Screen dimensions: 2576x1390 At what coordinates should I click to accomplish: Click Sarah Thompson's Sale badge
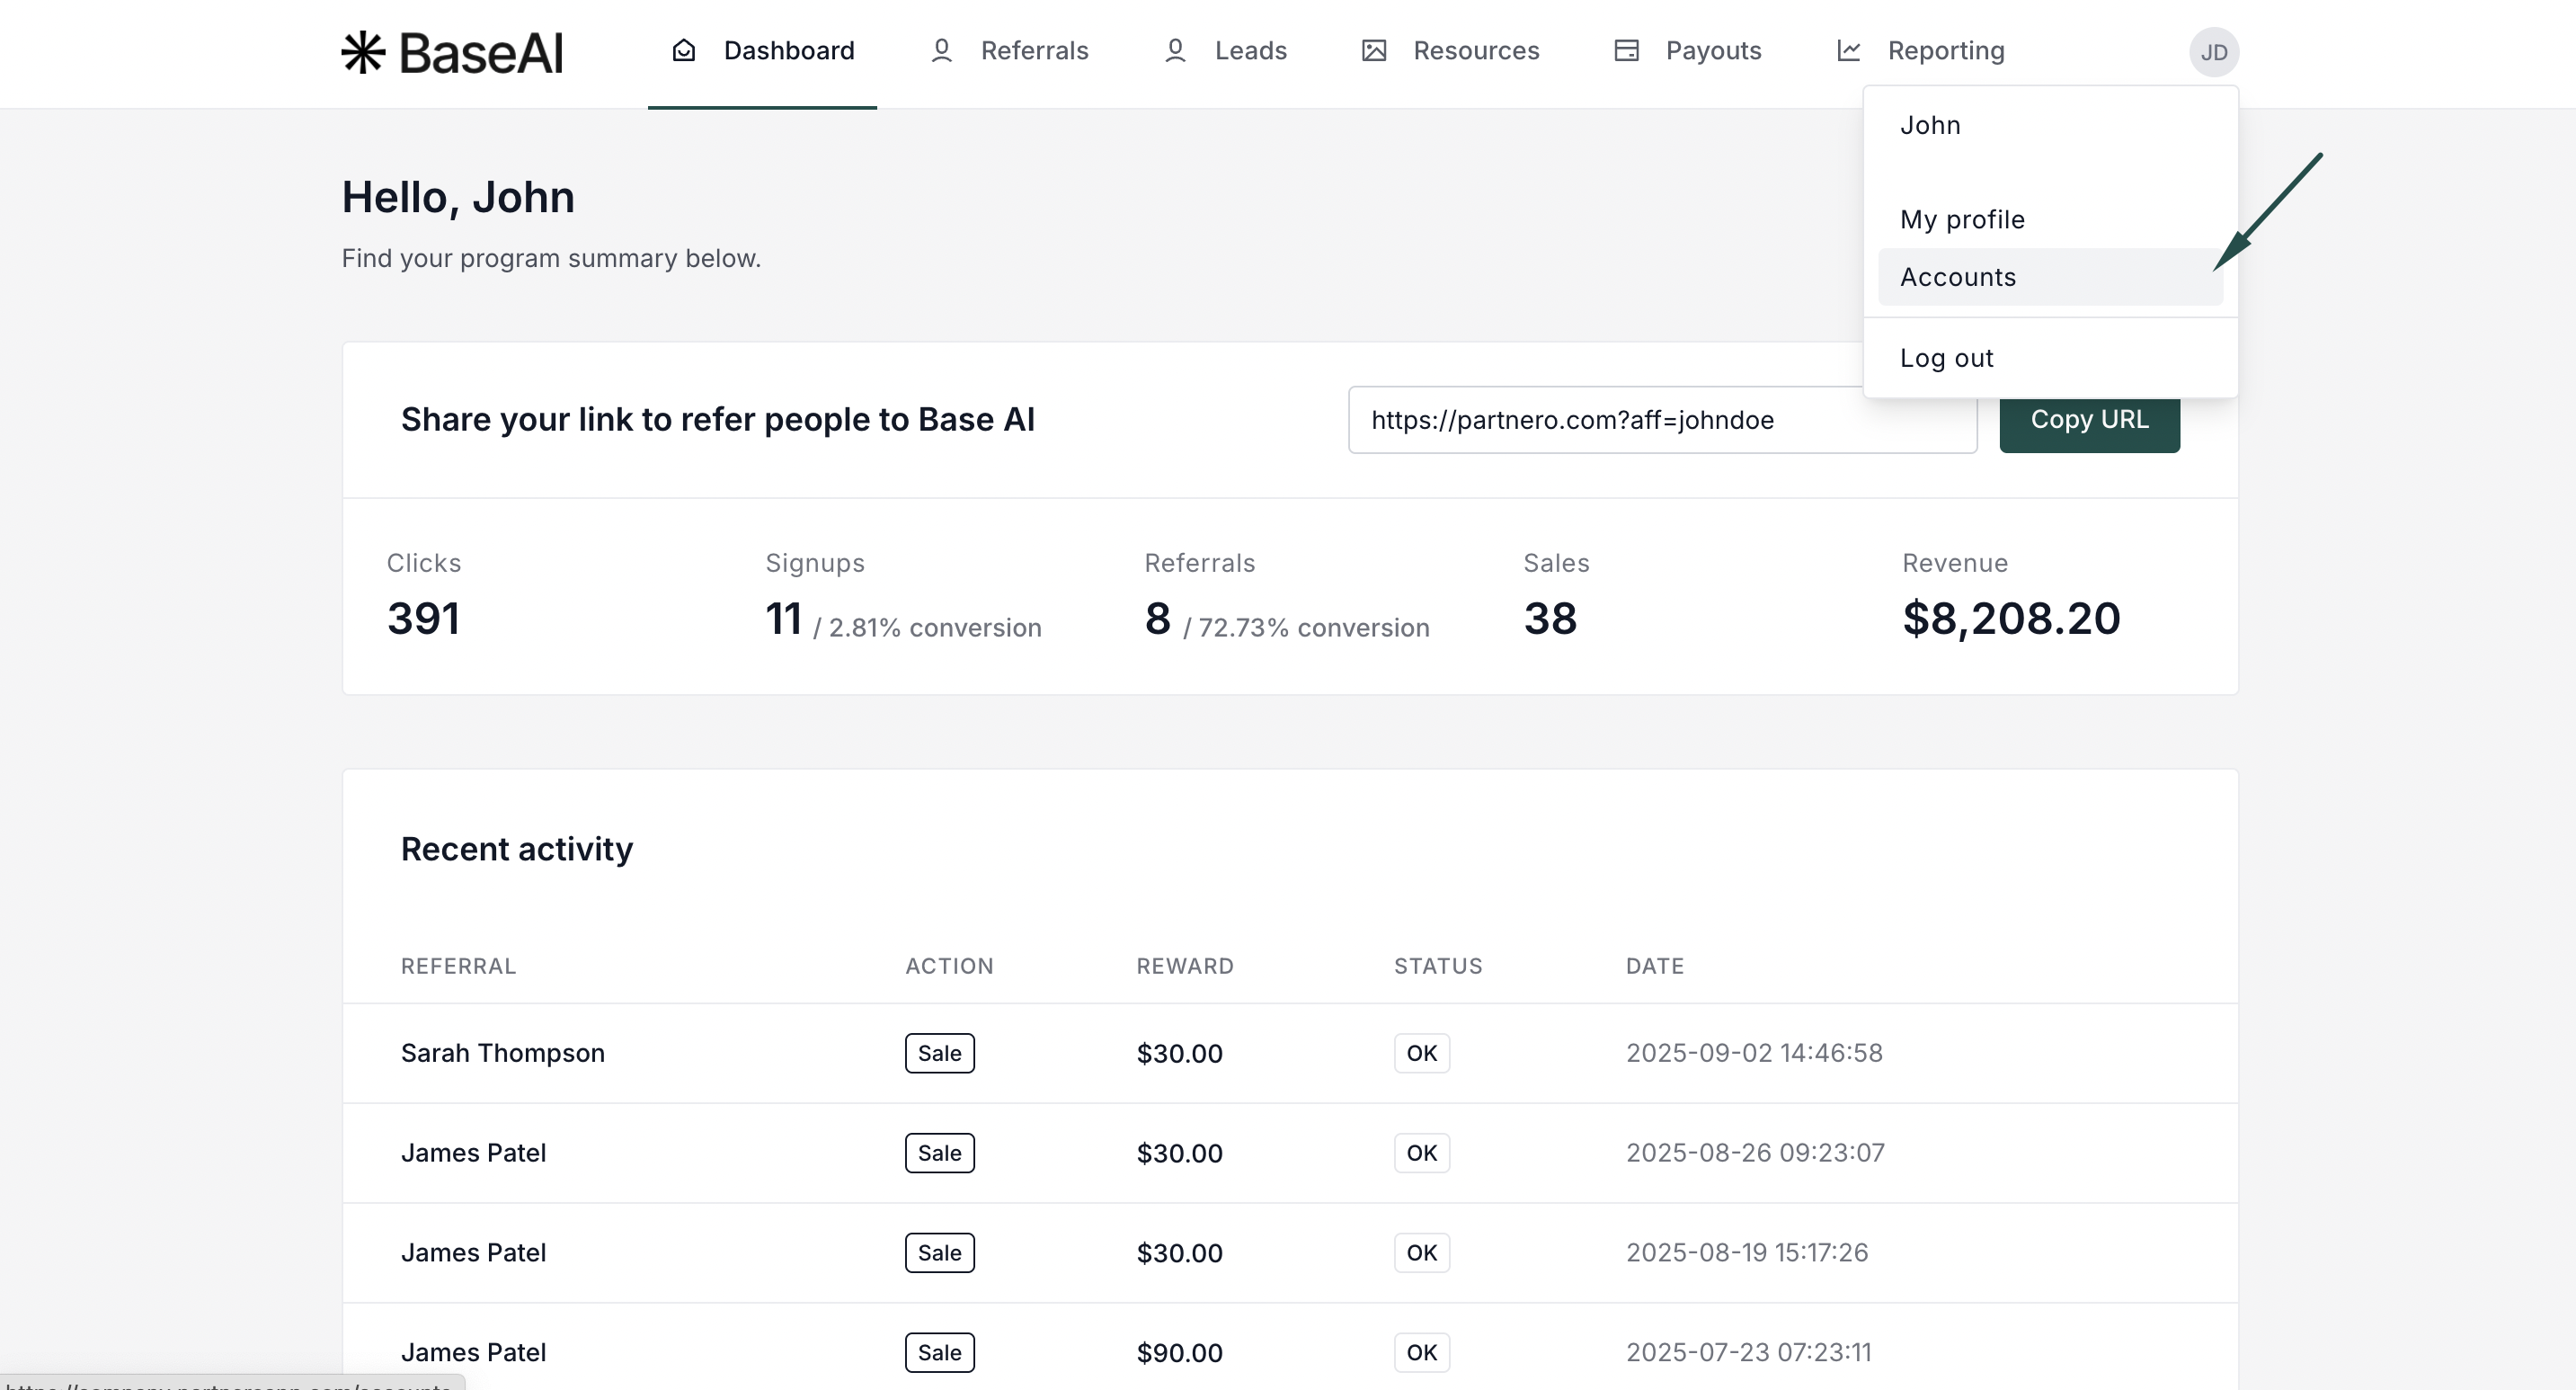[x=939, y=1053]
